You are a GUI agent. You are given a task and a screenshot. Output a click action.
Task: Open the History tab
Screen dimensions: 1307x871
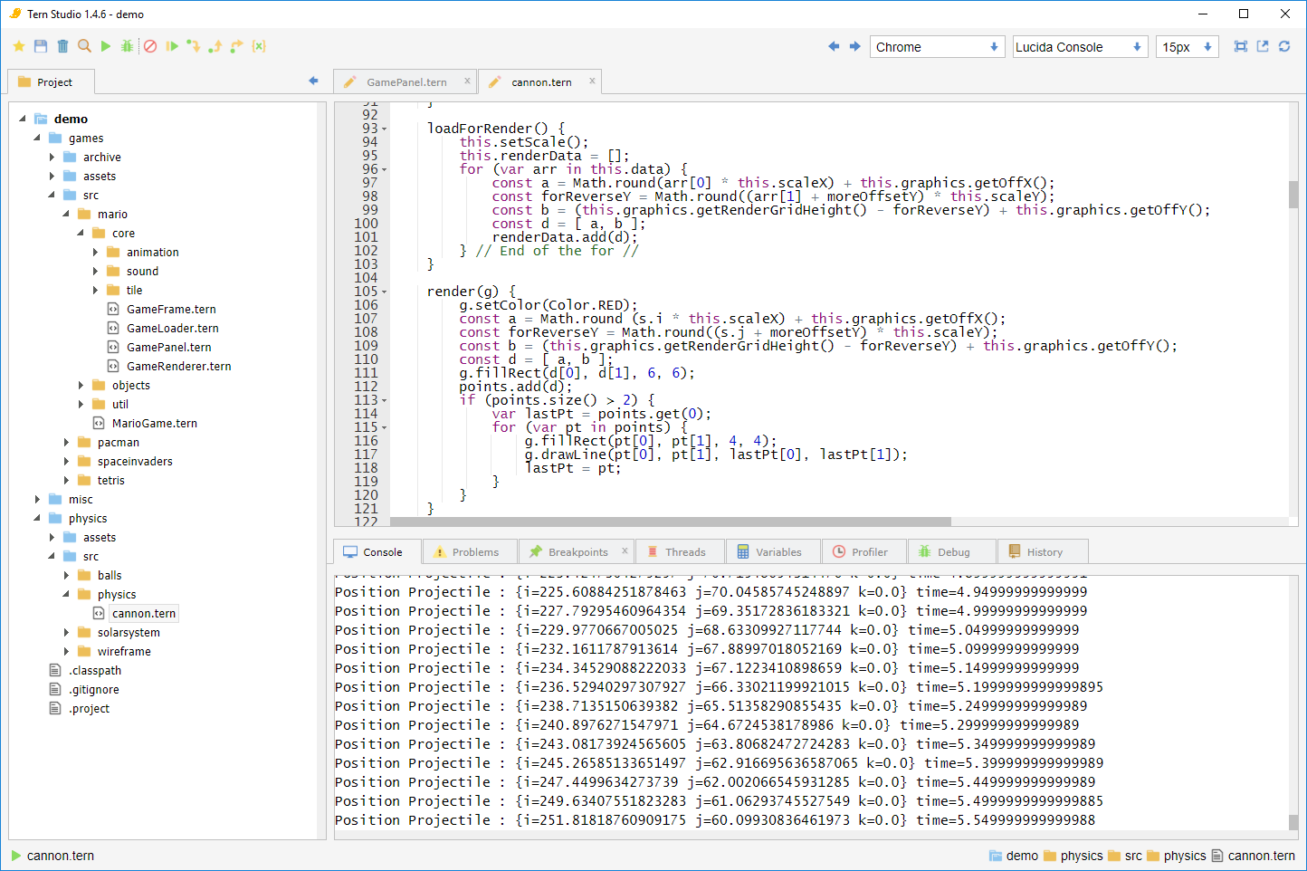coord(1043,552)
